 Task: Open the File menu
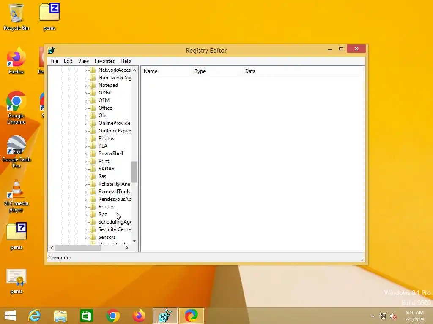[x=54, y=61]
